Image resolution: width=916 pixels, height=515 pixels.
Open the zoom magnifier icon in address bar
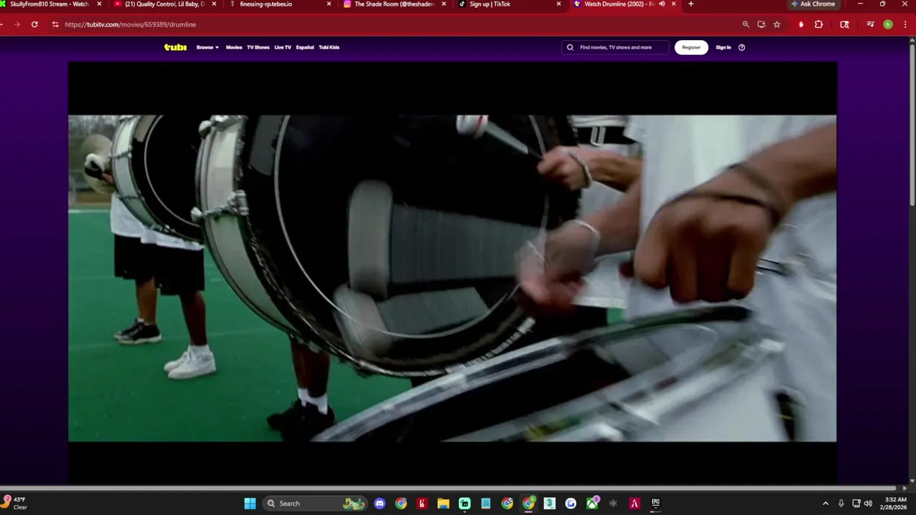pyautogui.click(x=746, y=24)
